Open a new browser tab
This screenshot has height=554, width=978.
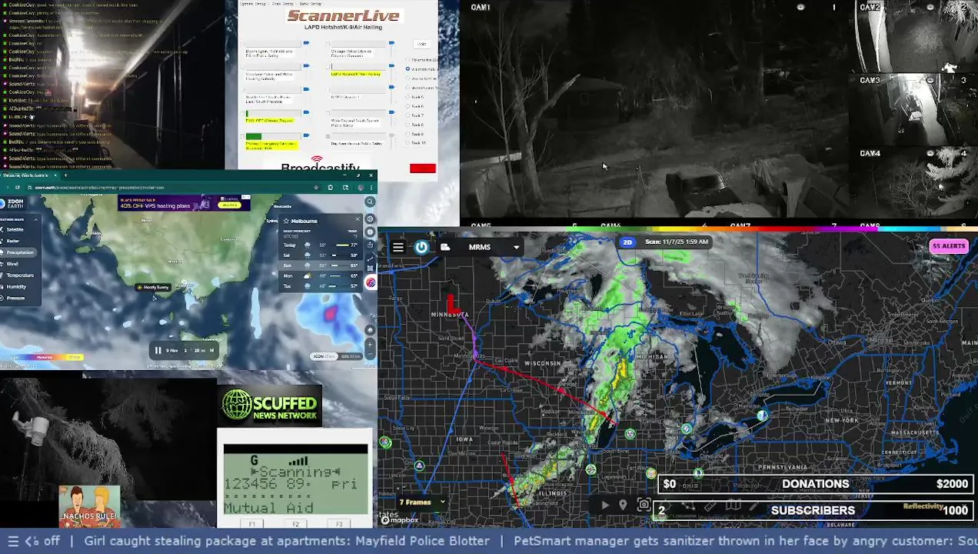(x=65, y=175)
